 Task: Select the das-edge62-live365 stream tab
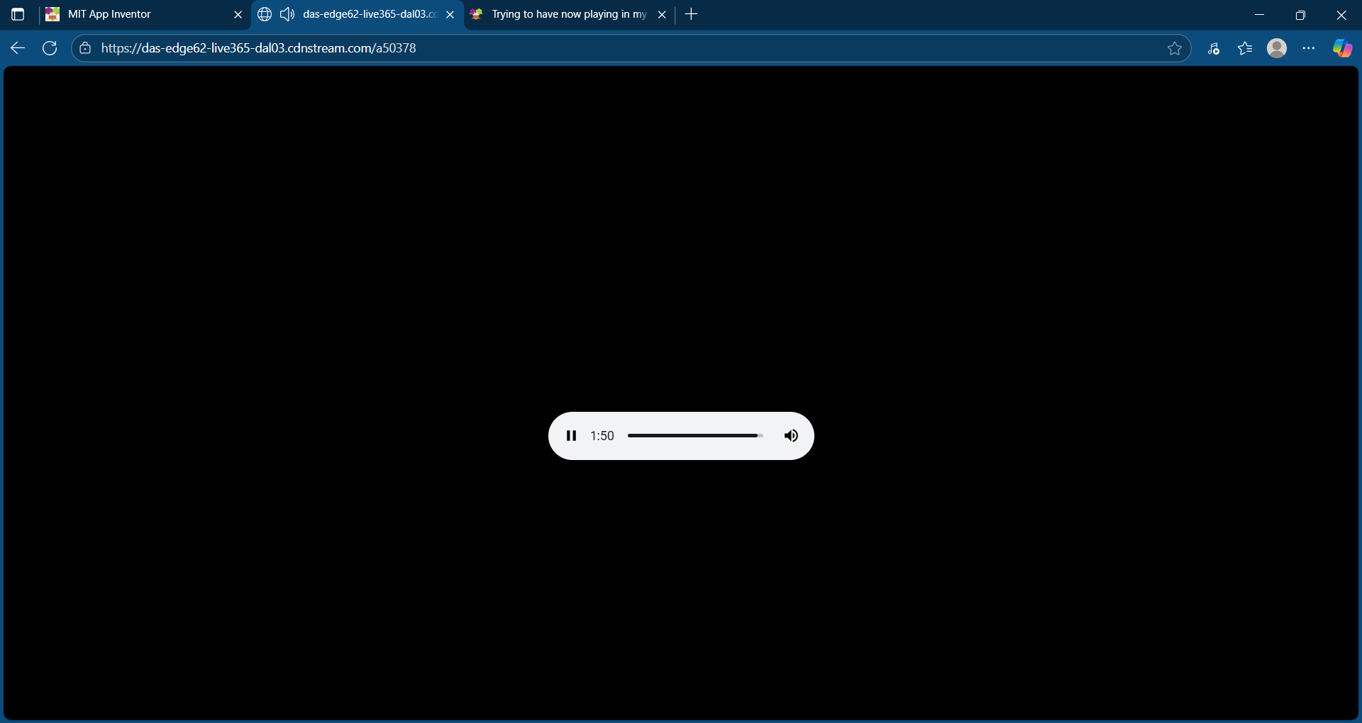369,14
